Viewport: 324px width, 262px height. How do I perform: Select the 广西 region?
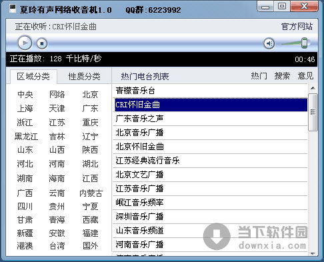point(25,193)
